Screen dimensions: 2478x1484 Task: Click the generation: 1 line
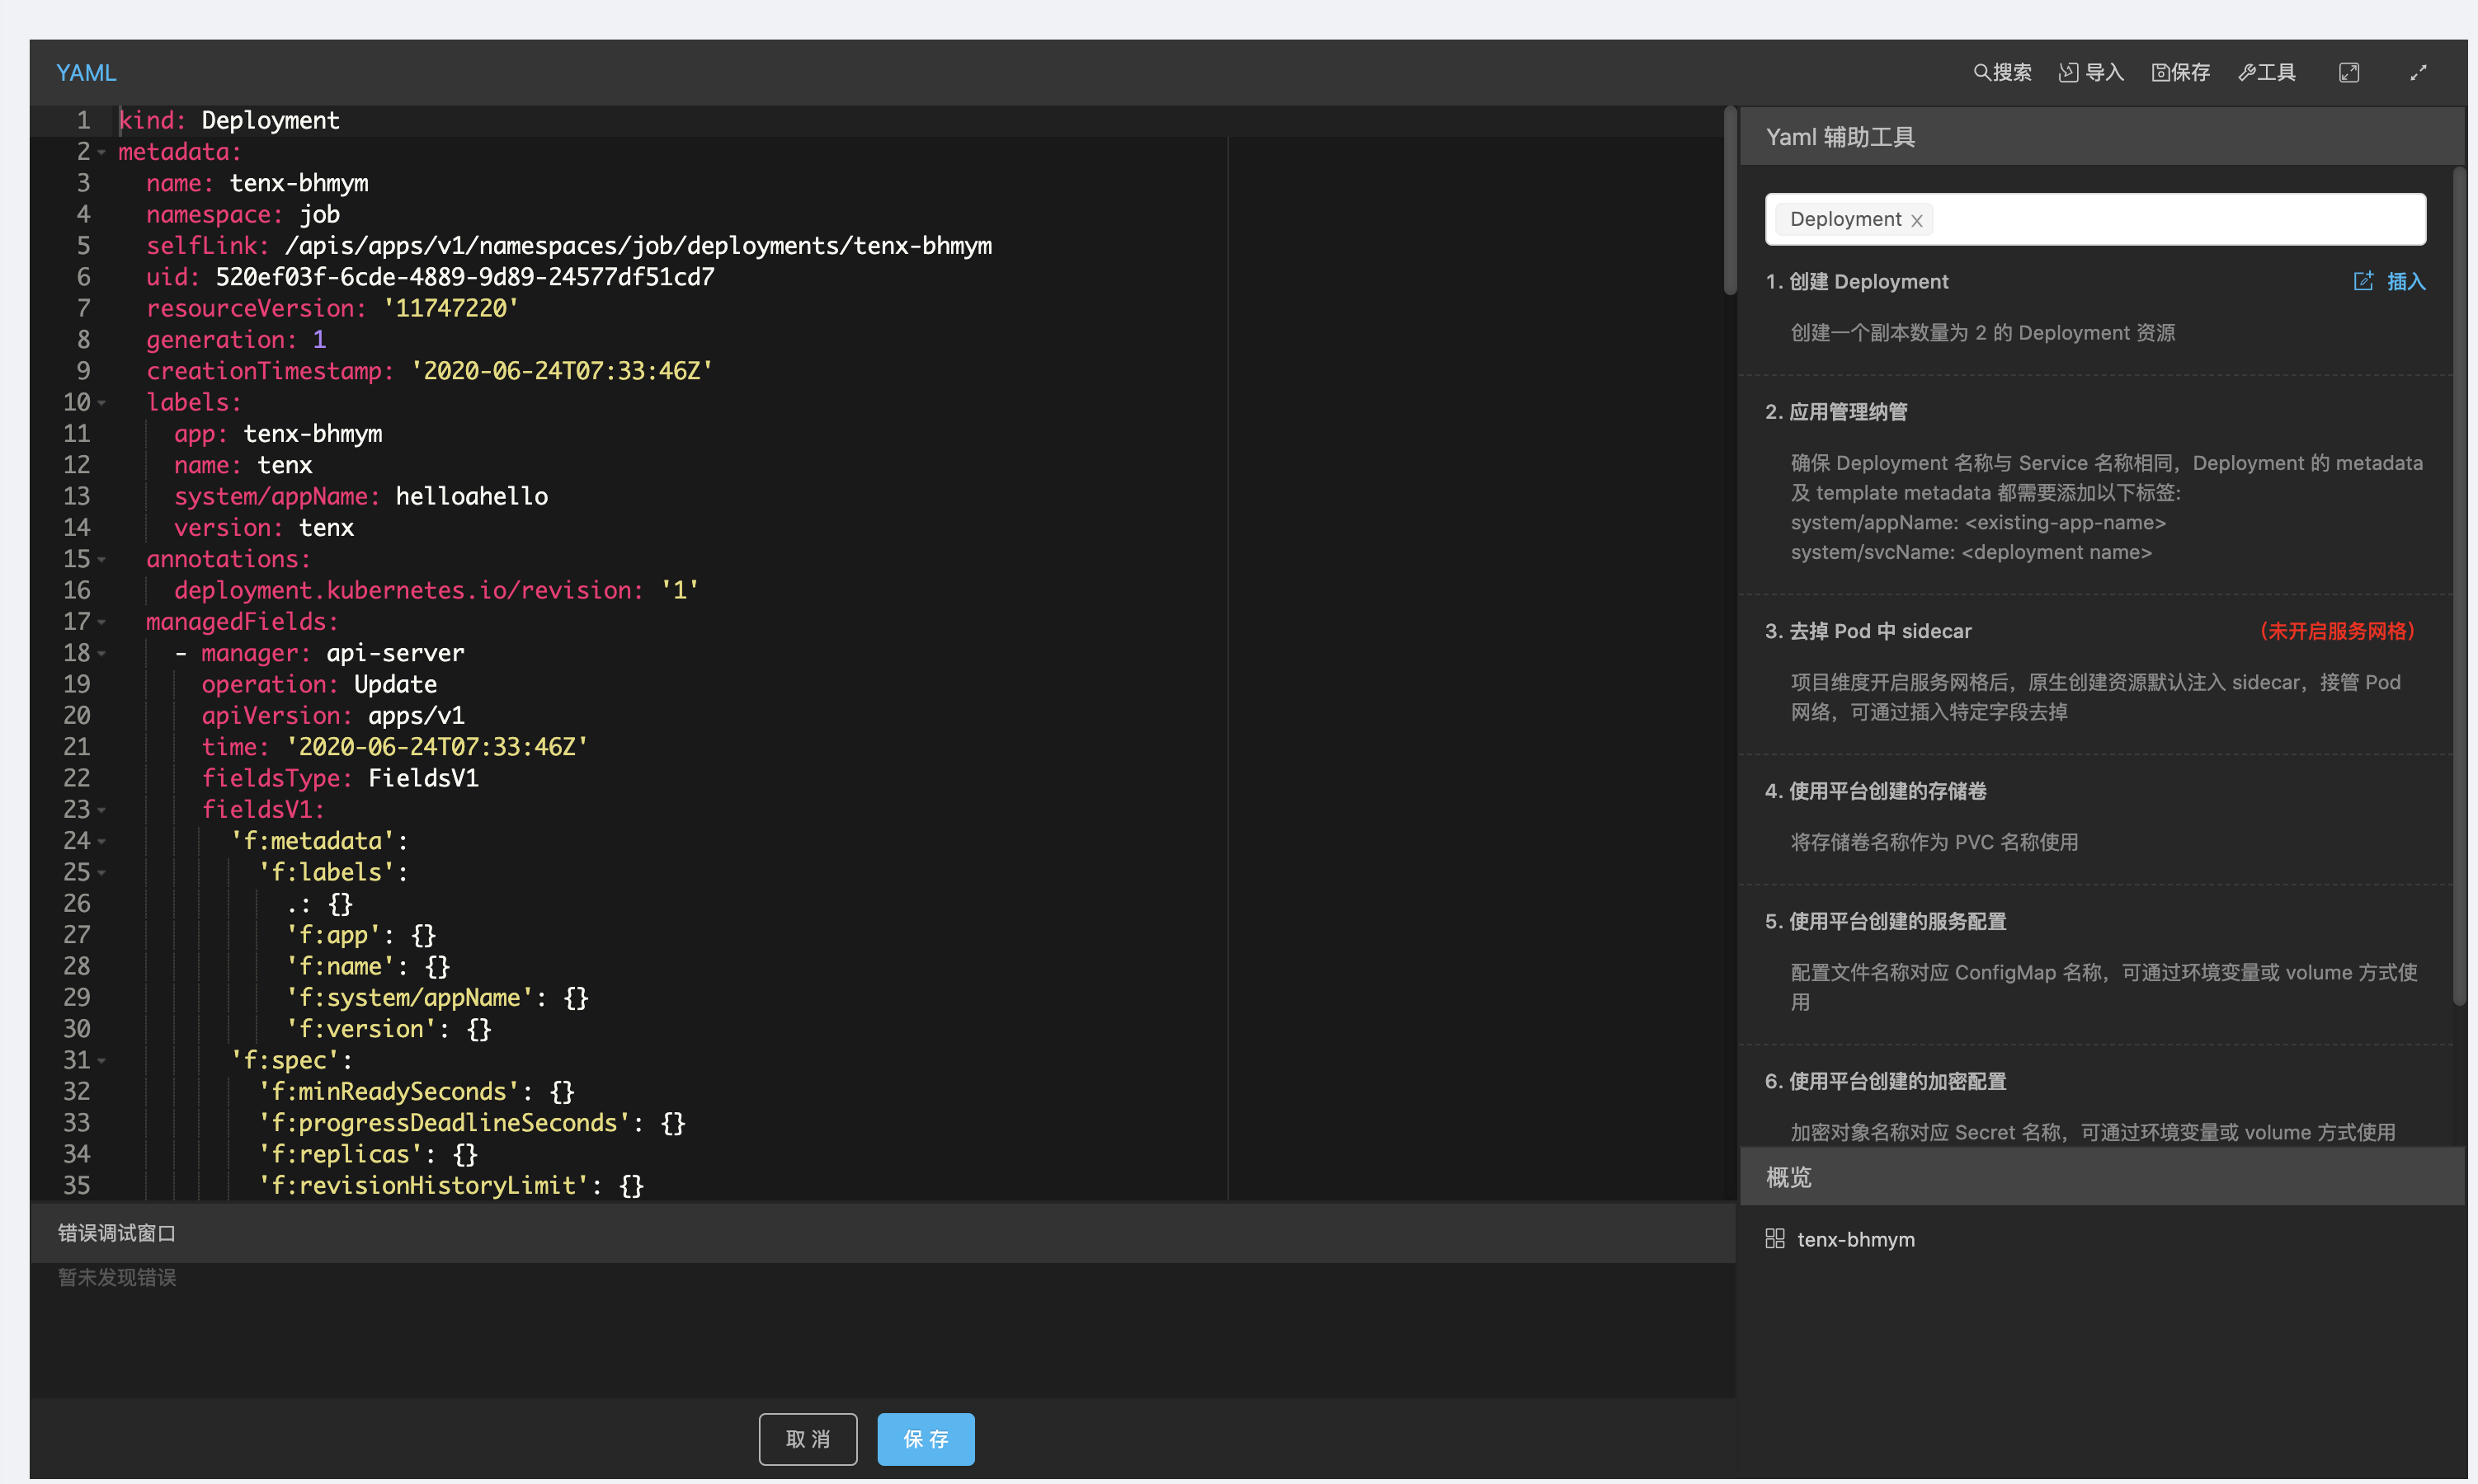point(236,340)
